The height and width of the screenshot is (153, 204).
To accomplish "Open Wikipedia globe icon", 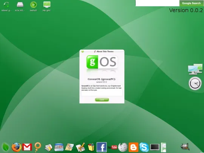I will (123, 147).
